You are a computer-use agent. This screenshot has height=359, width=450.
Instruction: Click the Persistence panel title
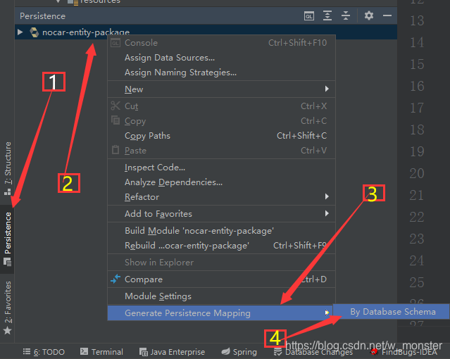pos(42,16)
